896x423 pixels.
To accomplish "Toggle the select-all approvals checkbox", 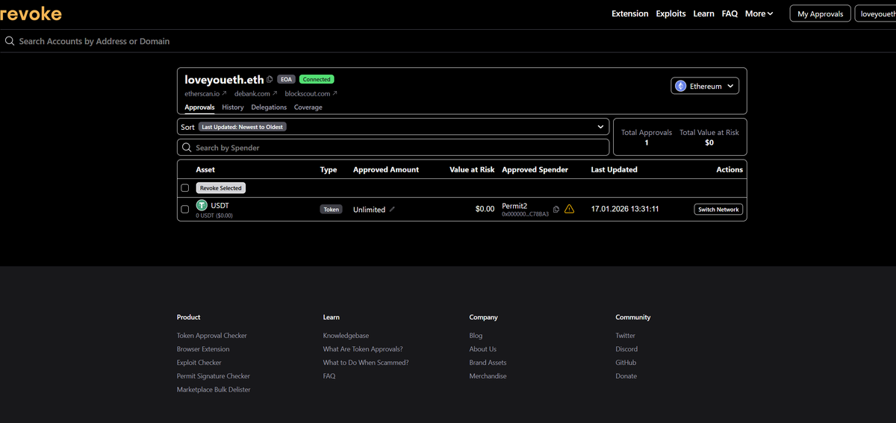I will pos(185,188).
